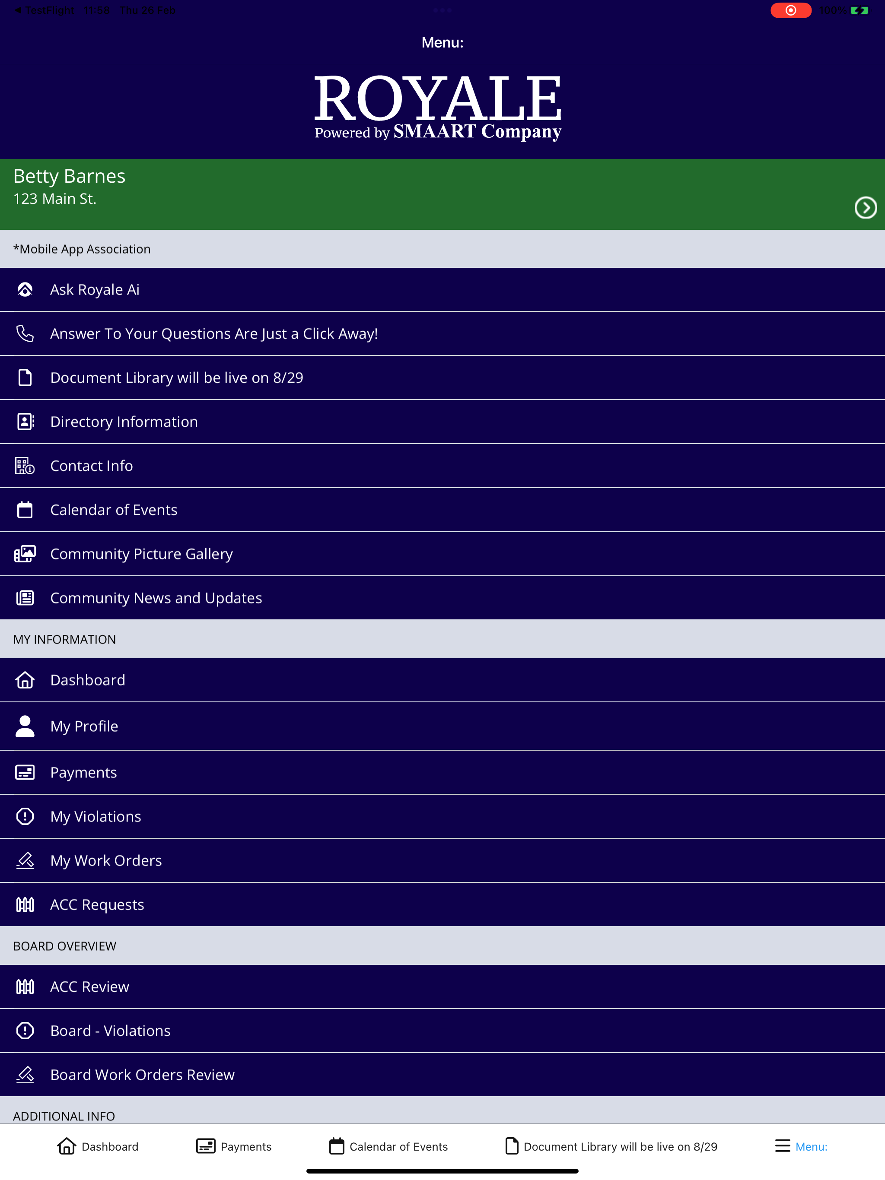Tap the Betty Barnes name in the green banner
This screenshot has height=1180, width=885.
point(70,176)
